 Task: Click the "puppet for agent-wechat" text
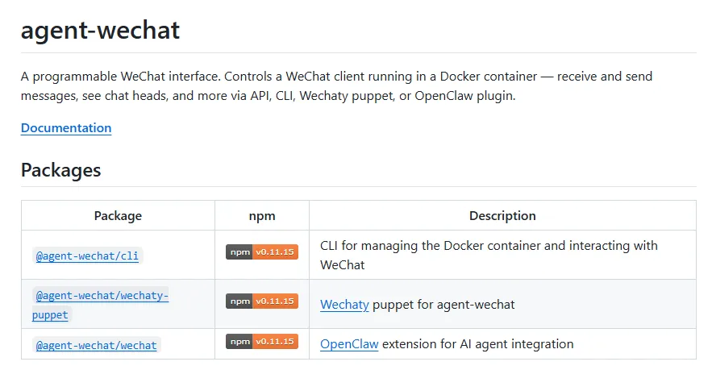443,304
